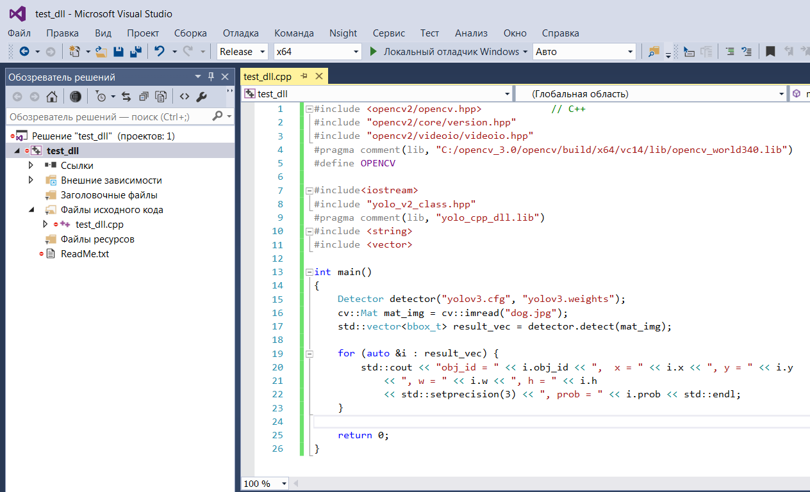Open the x64 platform dropdown

tap(356, 52)
